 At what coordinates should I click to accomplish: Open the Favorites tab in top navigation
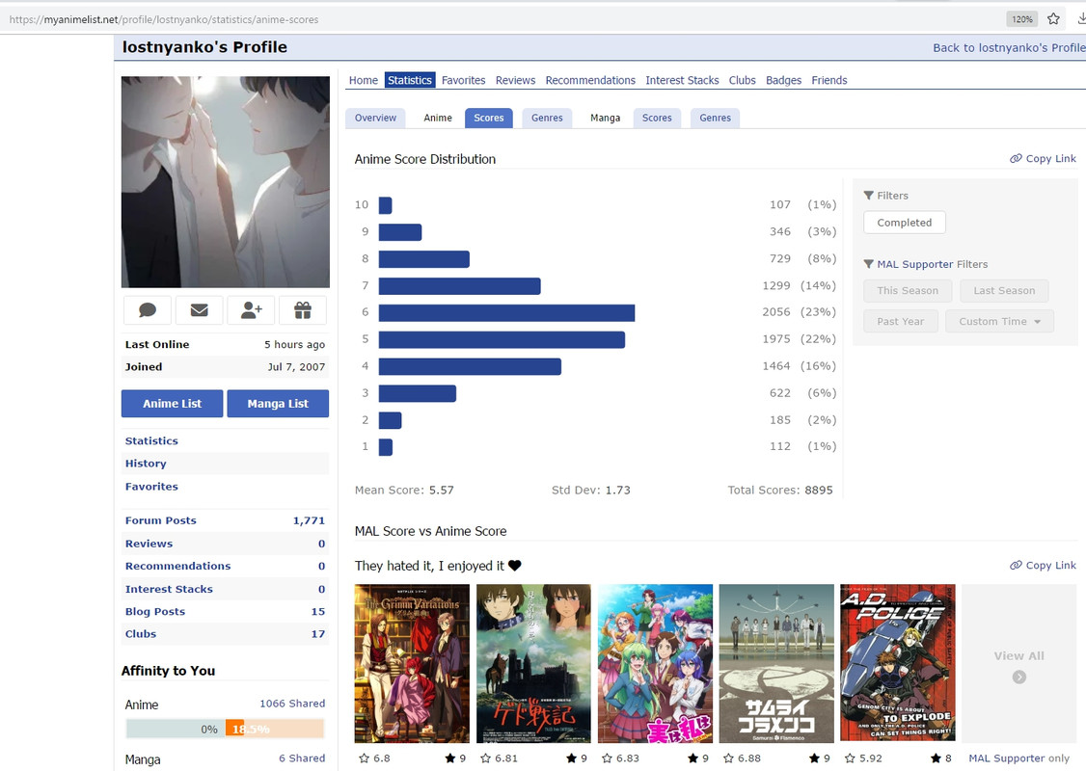point(463,80)
